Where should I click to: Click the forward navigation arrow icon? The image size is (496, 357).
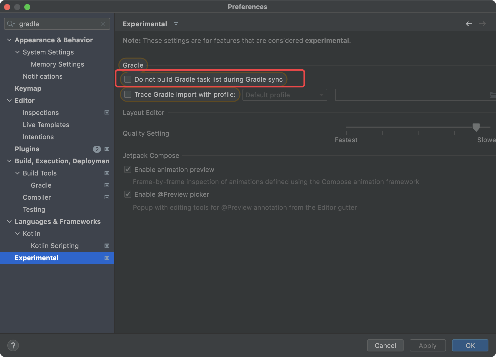[x=483, y=24]
